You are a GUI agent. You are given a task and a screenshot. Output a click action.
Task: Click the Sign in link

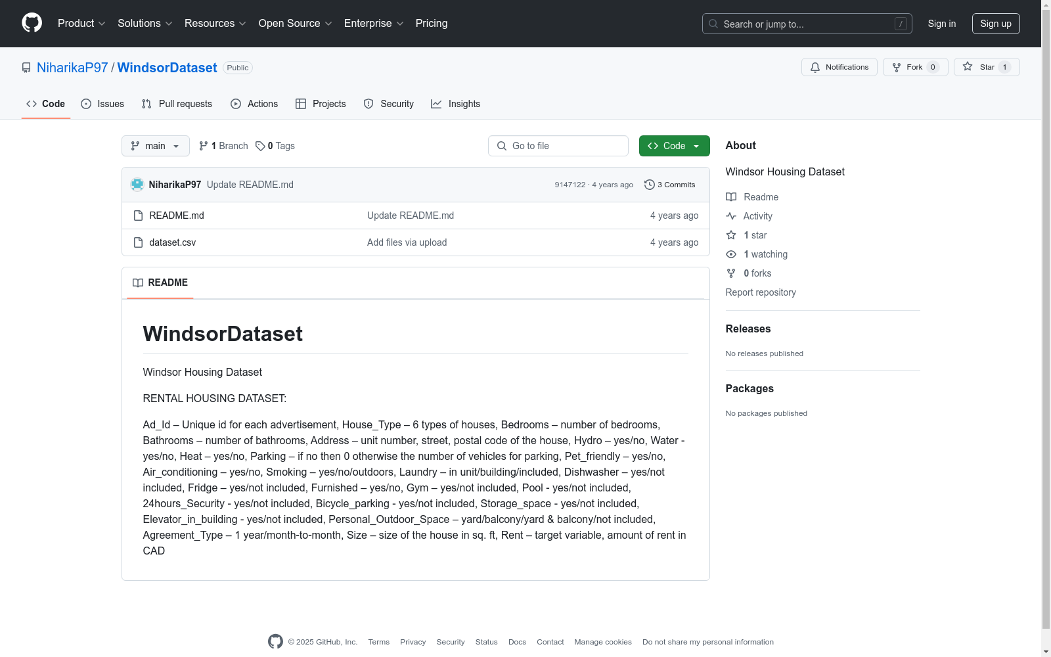tap(942, 24)
